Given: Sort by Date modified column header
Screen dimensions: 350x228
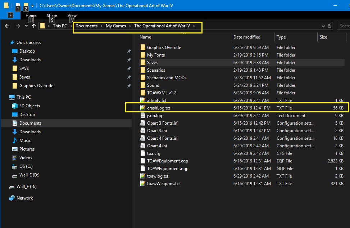Looking at the screenshot, I should (x=247, y=37).
